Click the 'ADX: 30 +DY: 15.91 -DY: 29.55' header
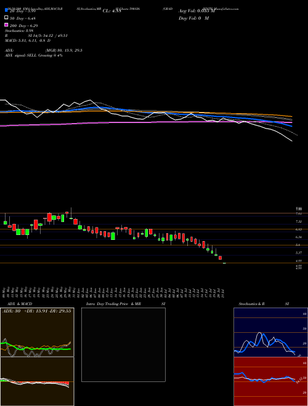Screen dimensions: 308x406 tap(37, 311)
